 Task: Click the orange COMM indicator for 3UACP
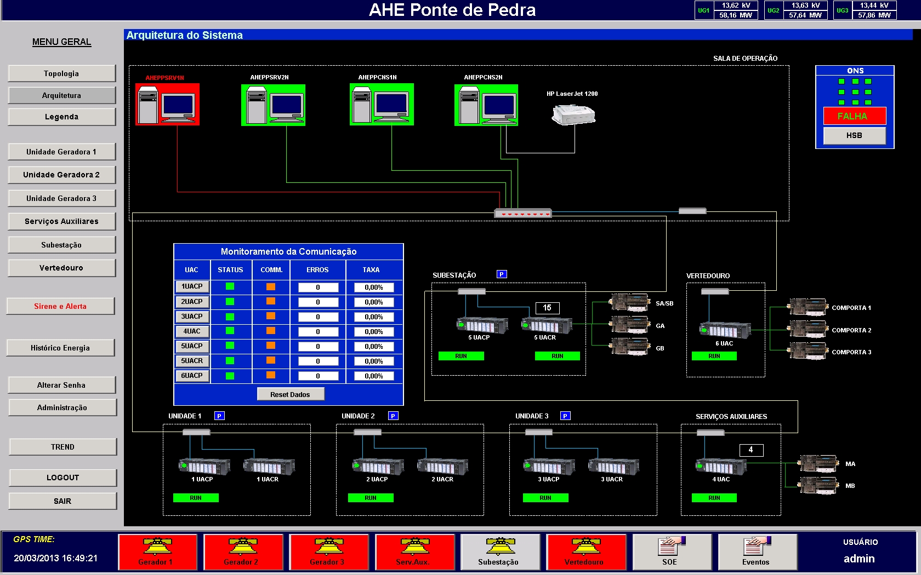tap(271, 316)
